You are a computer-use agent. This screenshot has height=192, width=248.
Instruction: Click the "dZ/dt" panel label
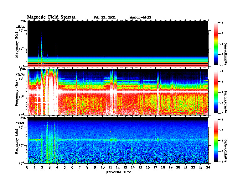(20, 123)
